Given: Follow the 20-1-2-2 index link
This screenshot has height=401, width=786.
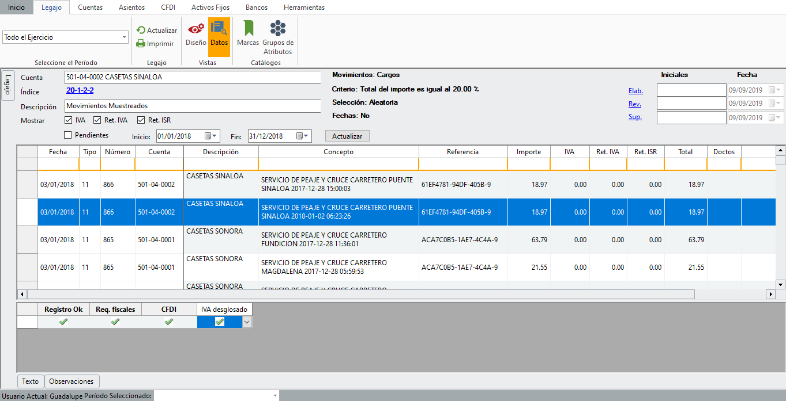Looking at the screenshot, I should 80,91.
